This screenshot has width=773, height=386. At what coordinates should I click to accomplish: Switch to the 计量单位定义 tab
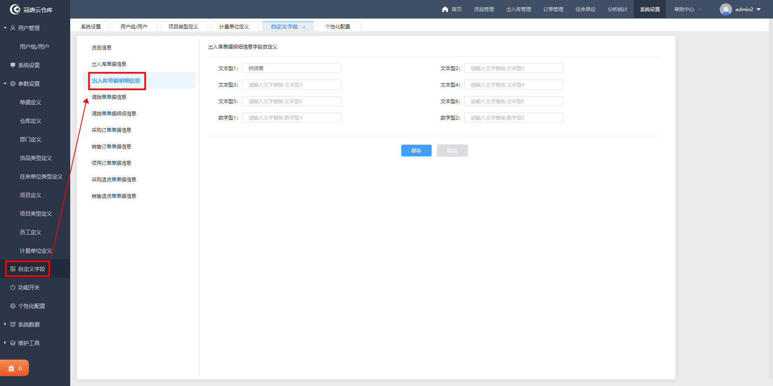click(x=234, y=26)
